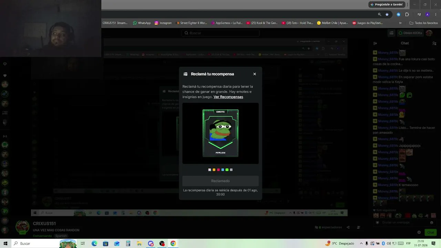Open the volume speaker tray icon

click(x=389, y=244)
